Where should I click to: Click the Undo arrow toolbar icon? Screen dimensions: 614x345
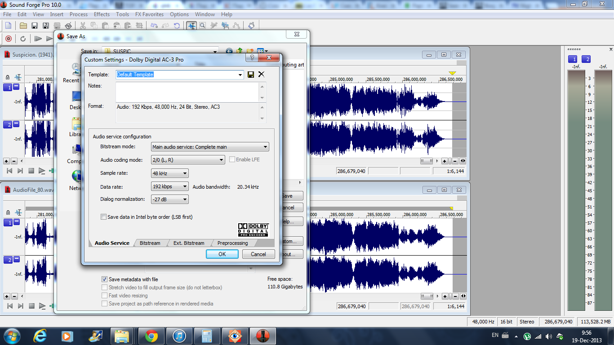pyautogui.click(x=154, y=26)
